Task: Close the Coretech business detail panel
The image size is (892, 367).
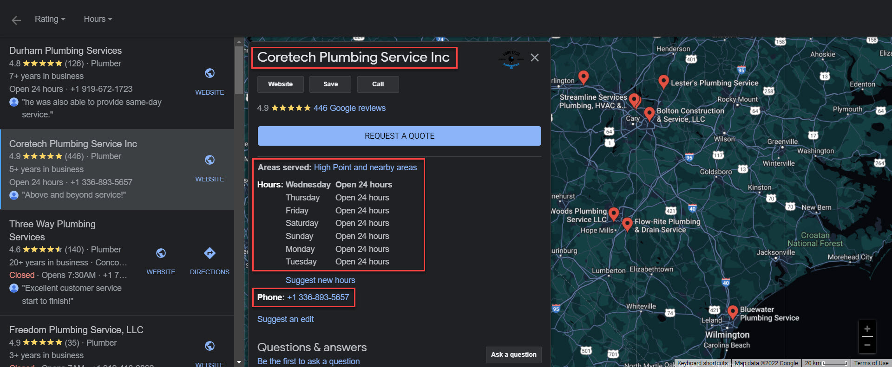Action: click(535, 58)
